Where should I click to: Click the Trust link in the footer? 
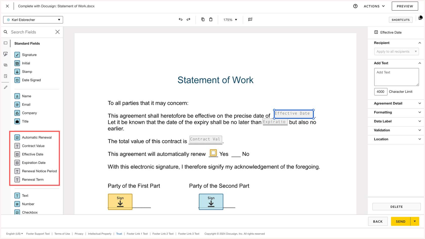(x=119, y=234)
